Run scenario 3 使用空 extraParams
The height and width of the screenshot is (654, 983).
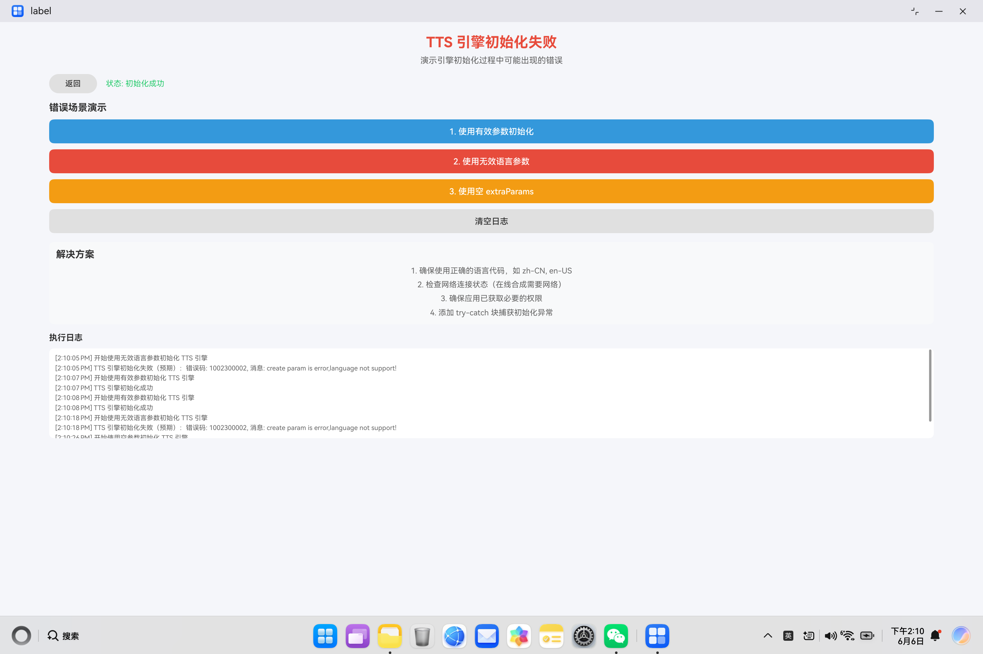(x=491, y=192)
